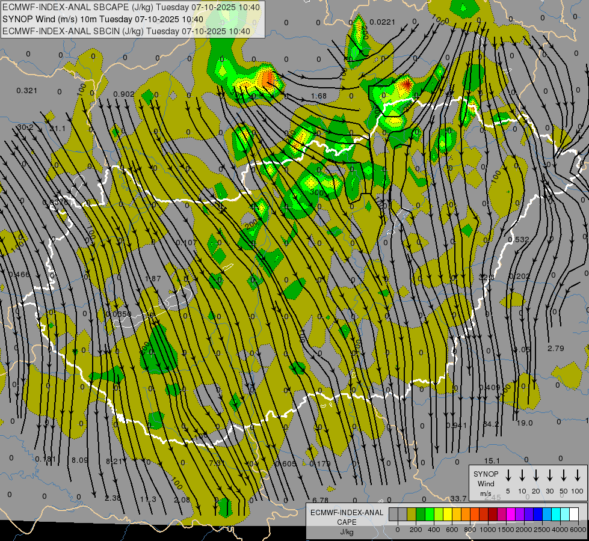The width and height of the screenshot is (589, 541).
Task: Click the ECMWF-INDEX-ANAL CAPE legend title
Action: tap(347, 517)
